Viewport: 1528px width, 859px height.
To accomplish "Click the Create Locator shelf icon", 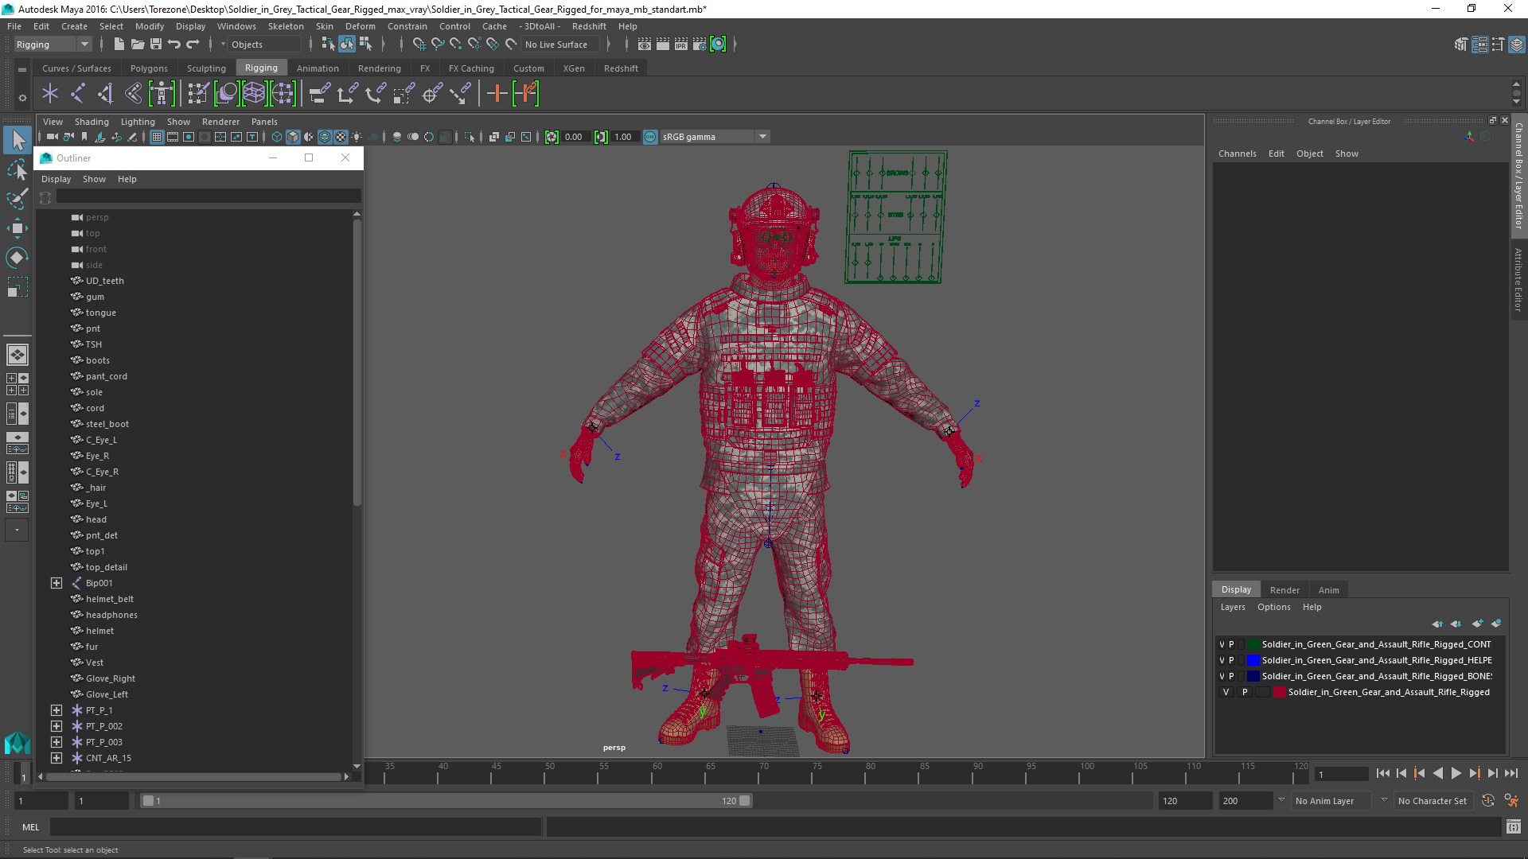I will point(50,94).
